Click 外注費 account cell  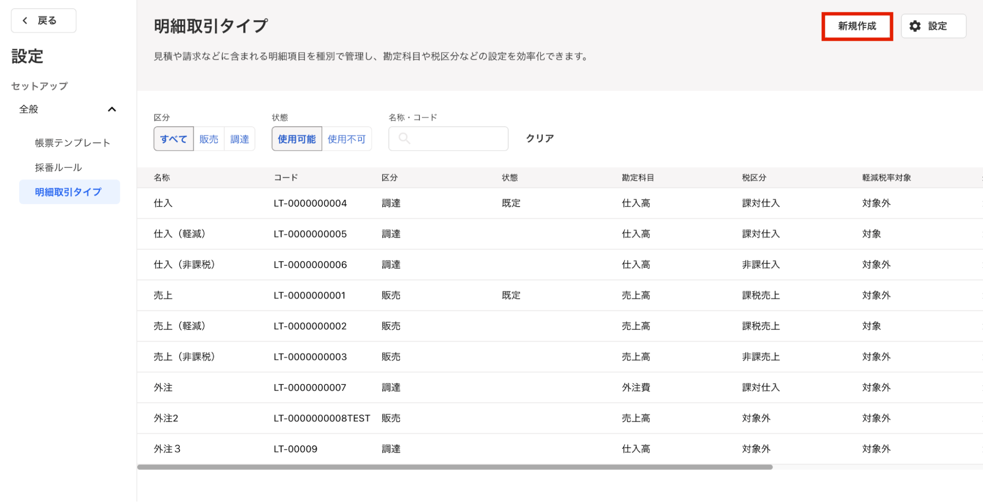click(x=636, y=387)
